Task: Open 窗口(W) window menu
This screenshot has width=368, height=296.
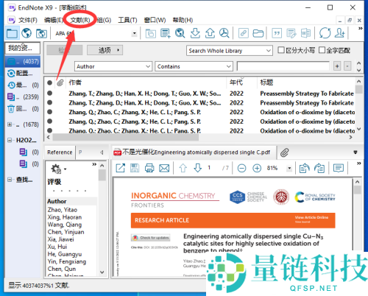Action: tap(155, 20)
